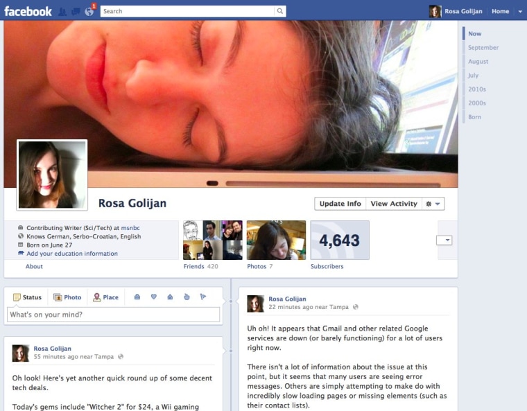Open Rosa Golijan name on 22 minutes post
The width and height of the screenshot is (527, 411).
[287, 299]
